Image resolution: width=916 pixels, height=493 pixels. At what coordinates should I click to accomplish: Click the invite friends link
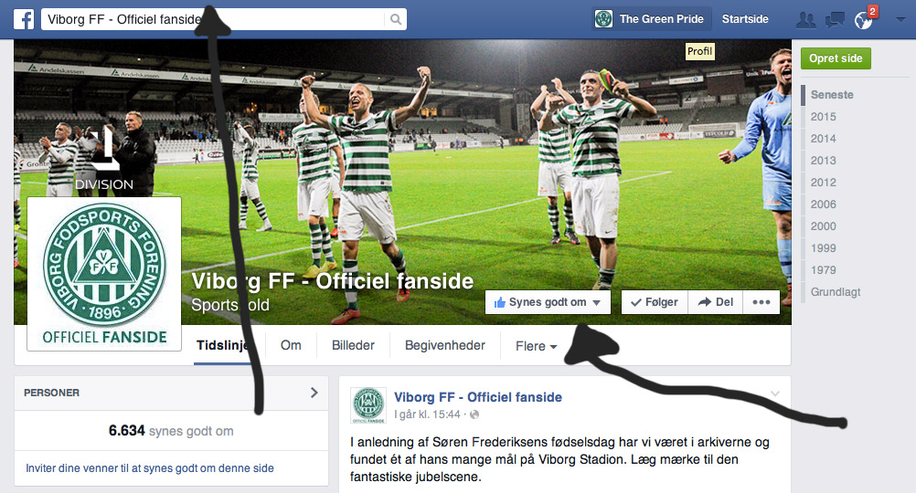150,468
